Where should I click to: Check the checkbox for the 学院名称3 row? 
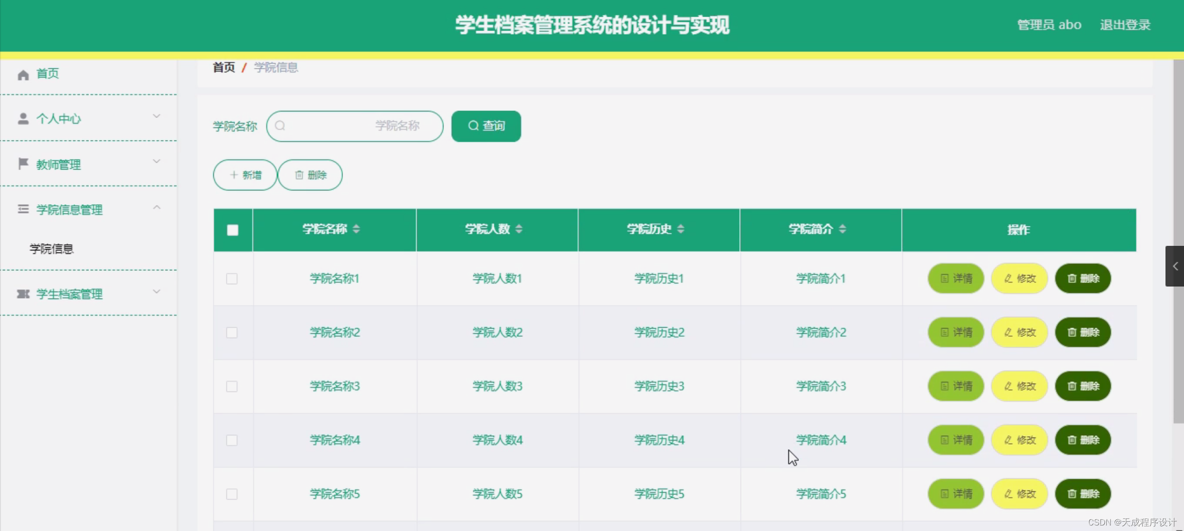tap(232, 386)
